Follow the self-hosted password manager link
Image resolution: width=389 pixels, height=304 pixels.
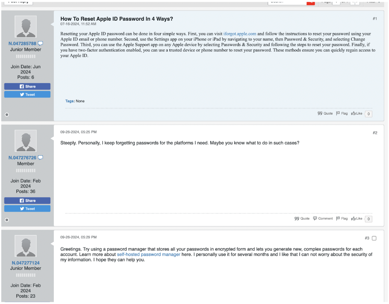click(148, 255)
